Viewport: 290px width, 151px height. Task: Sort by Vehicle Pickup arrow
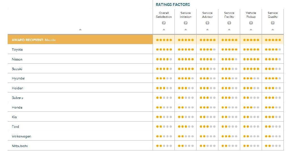tap(251, 29)
